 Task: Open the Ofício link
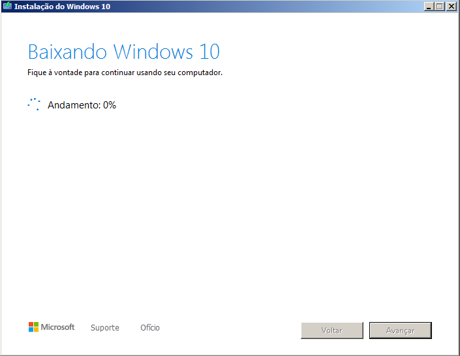click(x=150, y=327)
